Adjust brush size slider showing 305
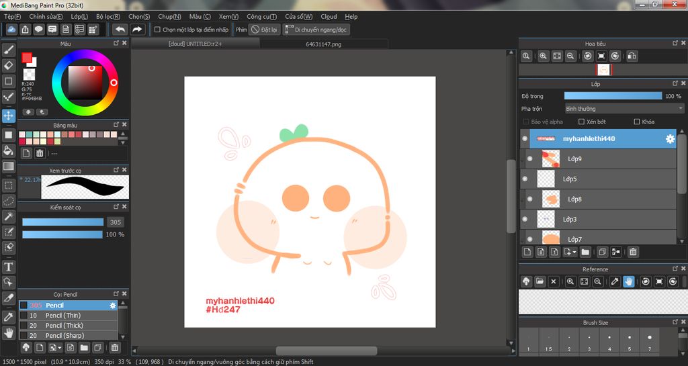Image resolution: width=688 pixels, height=366 pixels. (62, 222)
